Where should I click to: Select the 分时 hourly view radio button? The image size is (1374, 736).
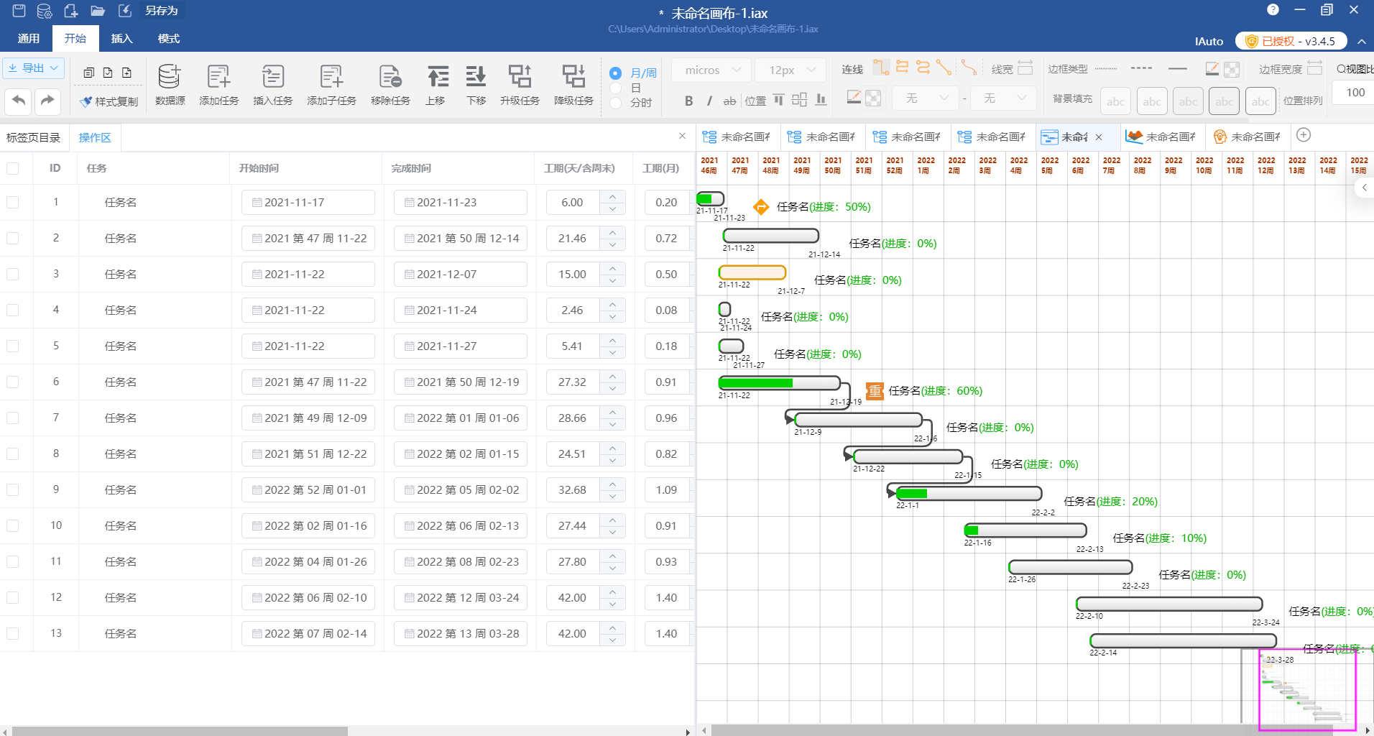(x=615, y=103)
